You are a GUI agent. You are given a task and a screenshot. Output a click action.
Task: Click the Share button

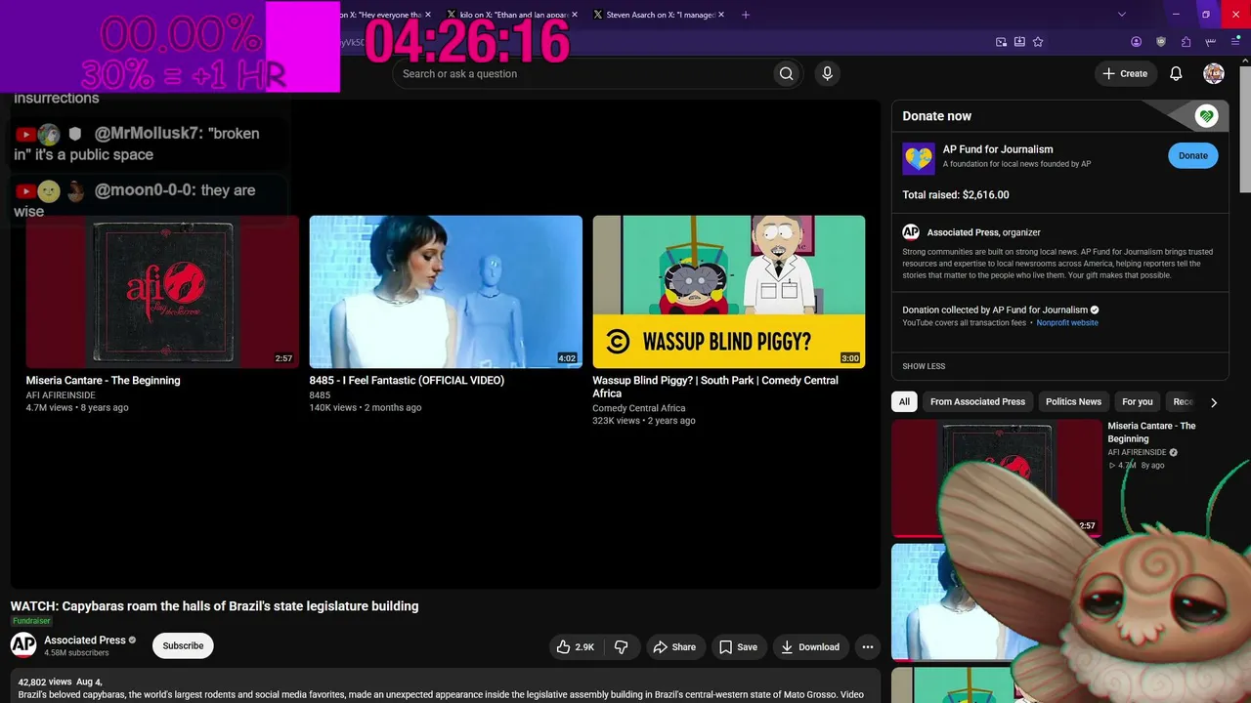675,646
